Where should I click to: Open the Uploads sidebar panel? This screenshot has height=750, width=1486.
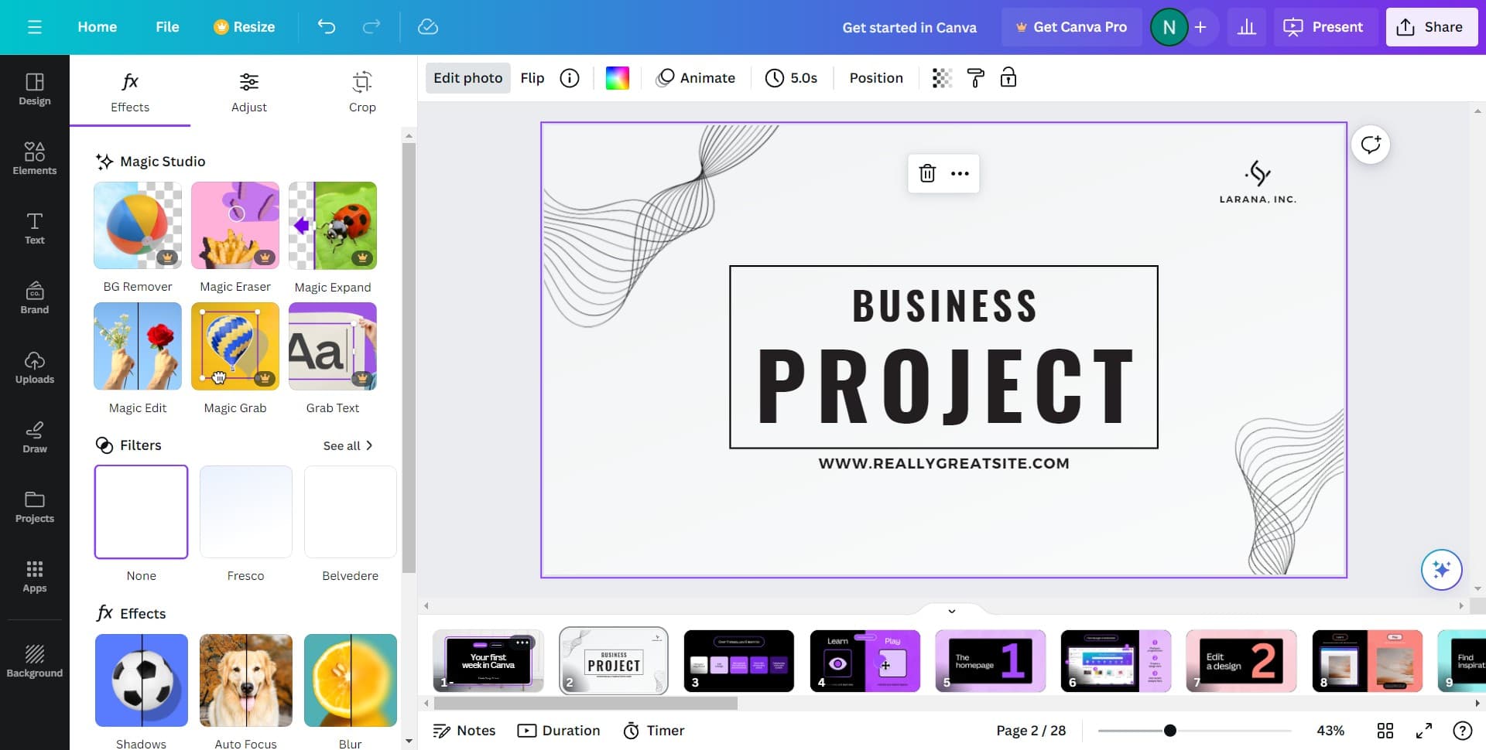(x=34, y=367)
